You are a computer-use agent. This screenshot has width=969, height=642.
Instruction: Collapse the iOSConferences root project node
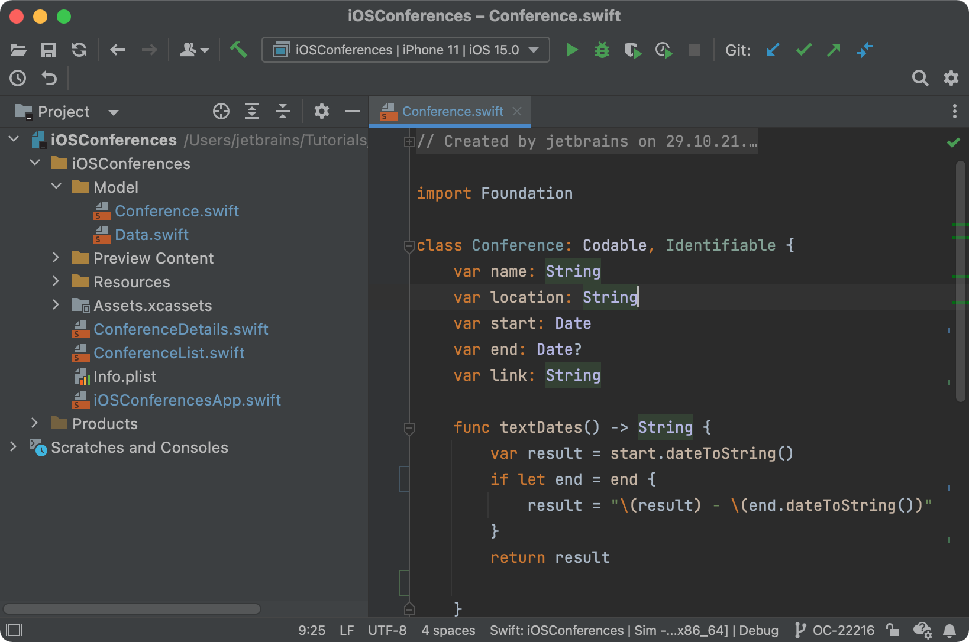(14, 140)
